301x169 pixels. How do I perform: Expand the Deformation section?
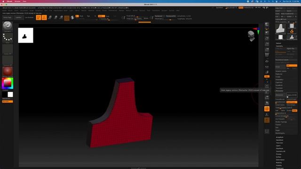(x=280, y=160)
